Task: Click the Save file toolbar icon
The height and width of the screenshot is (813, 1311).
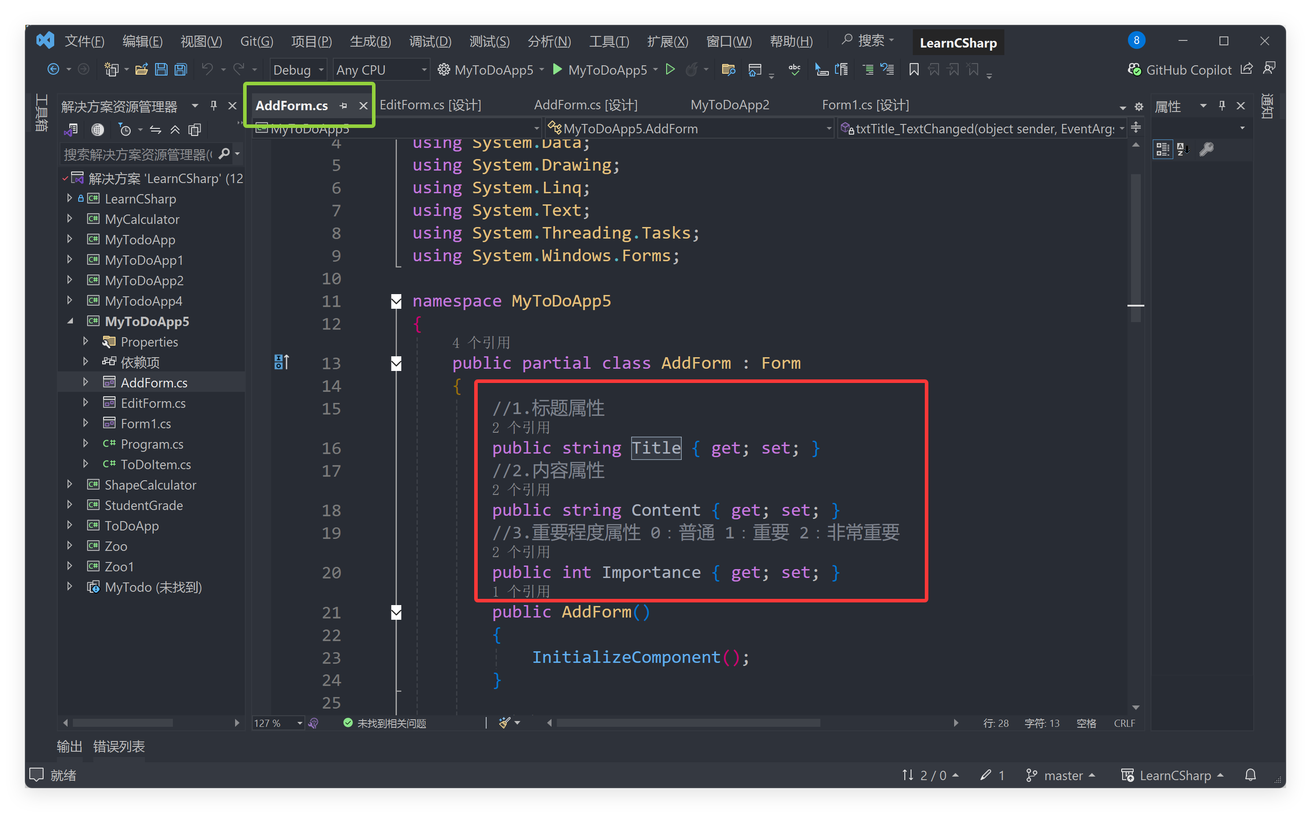Action: (x=161, y=69)
